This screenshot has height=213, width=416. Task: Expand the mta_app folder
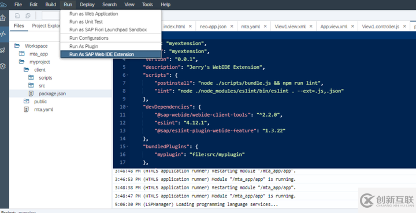(x=22, y=54)
